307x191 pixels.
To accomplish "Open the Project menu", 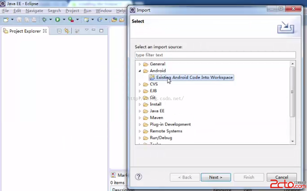I will click(x=72, y=11).
